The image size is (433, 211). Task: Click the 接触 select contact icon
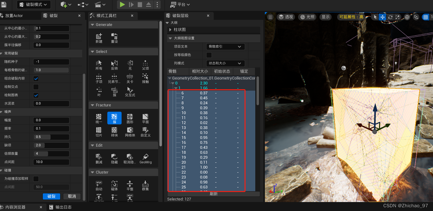point(145,79)
